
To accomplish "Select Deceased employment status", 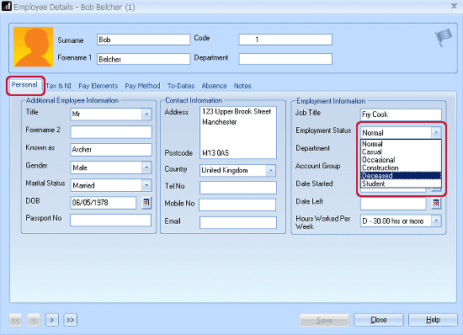I will pyautogui.click(x=401, y=176).
